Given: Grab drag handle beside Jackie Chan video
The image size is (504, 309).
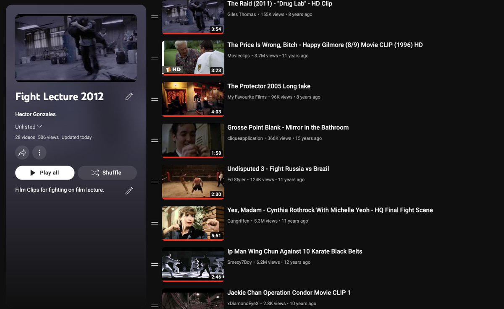Looking at the screenshot, I should pyautogui.click(x=155, y=306).
